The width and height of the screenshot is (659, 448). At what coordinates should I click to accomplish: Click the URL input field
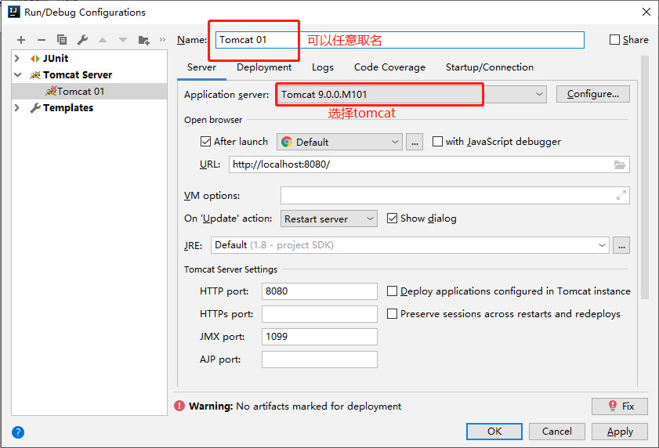429,164
